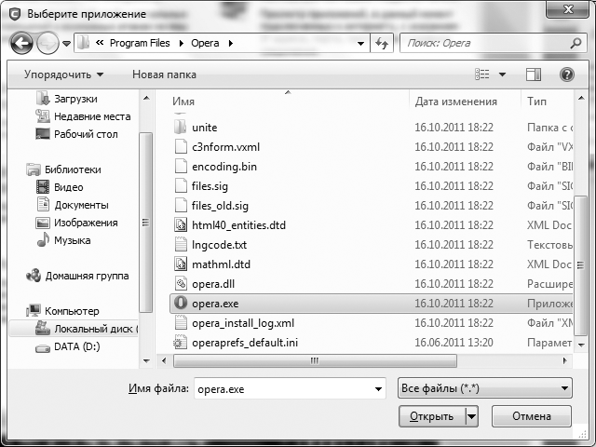Select the mathml.dtd file icon
Viewport: 596px width, 447px height.
[181, 264]
